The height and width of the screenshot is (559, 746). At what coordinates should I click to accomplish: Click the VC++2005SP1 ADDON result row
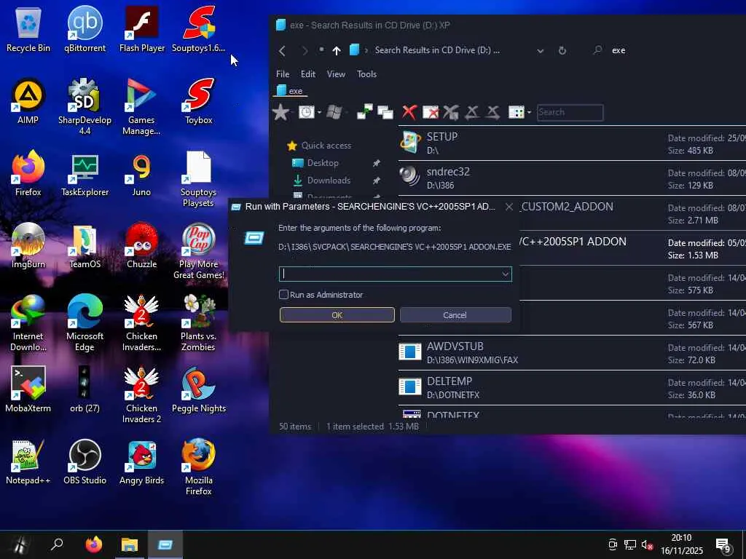(633, 248)
